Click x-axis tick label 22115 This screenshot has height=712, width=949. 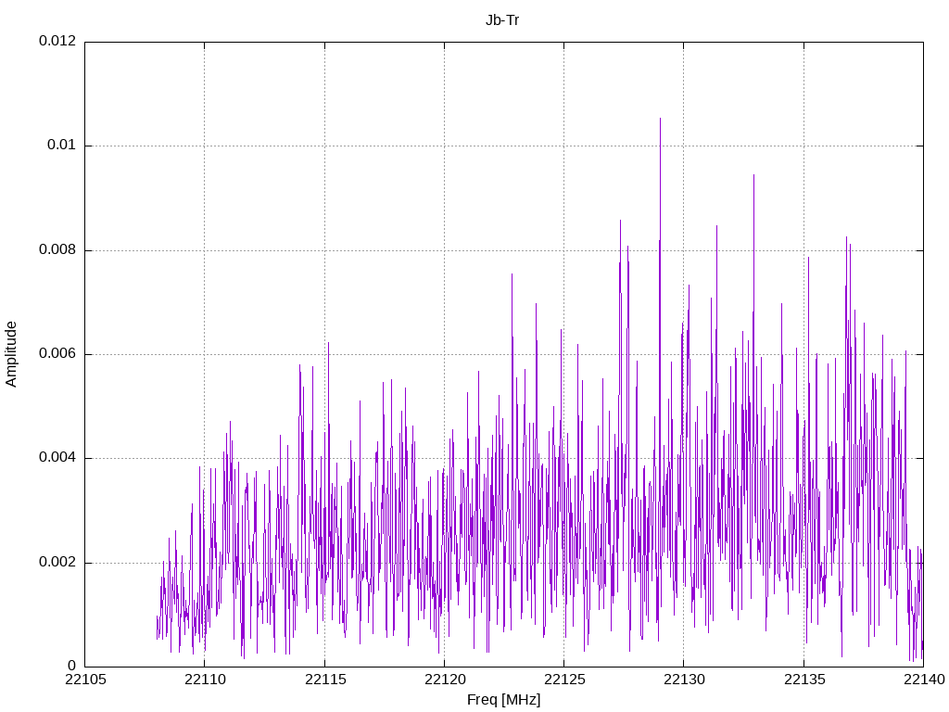tap(324, 680)
